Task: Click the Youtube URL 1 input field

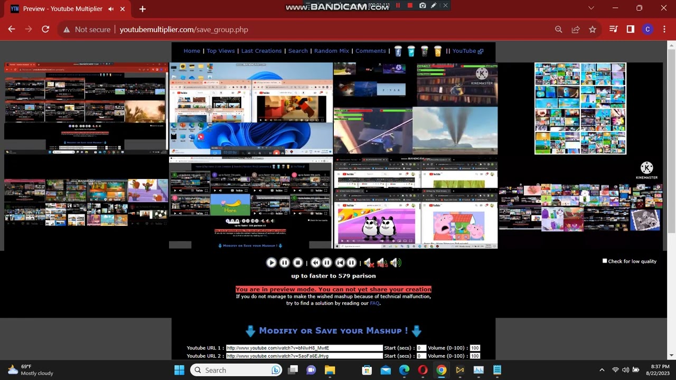Action: pyautogui.click(x=304, y=348)
